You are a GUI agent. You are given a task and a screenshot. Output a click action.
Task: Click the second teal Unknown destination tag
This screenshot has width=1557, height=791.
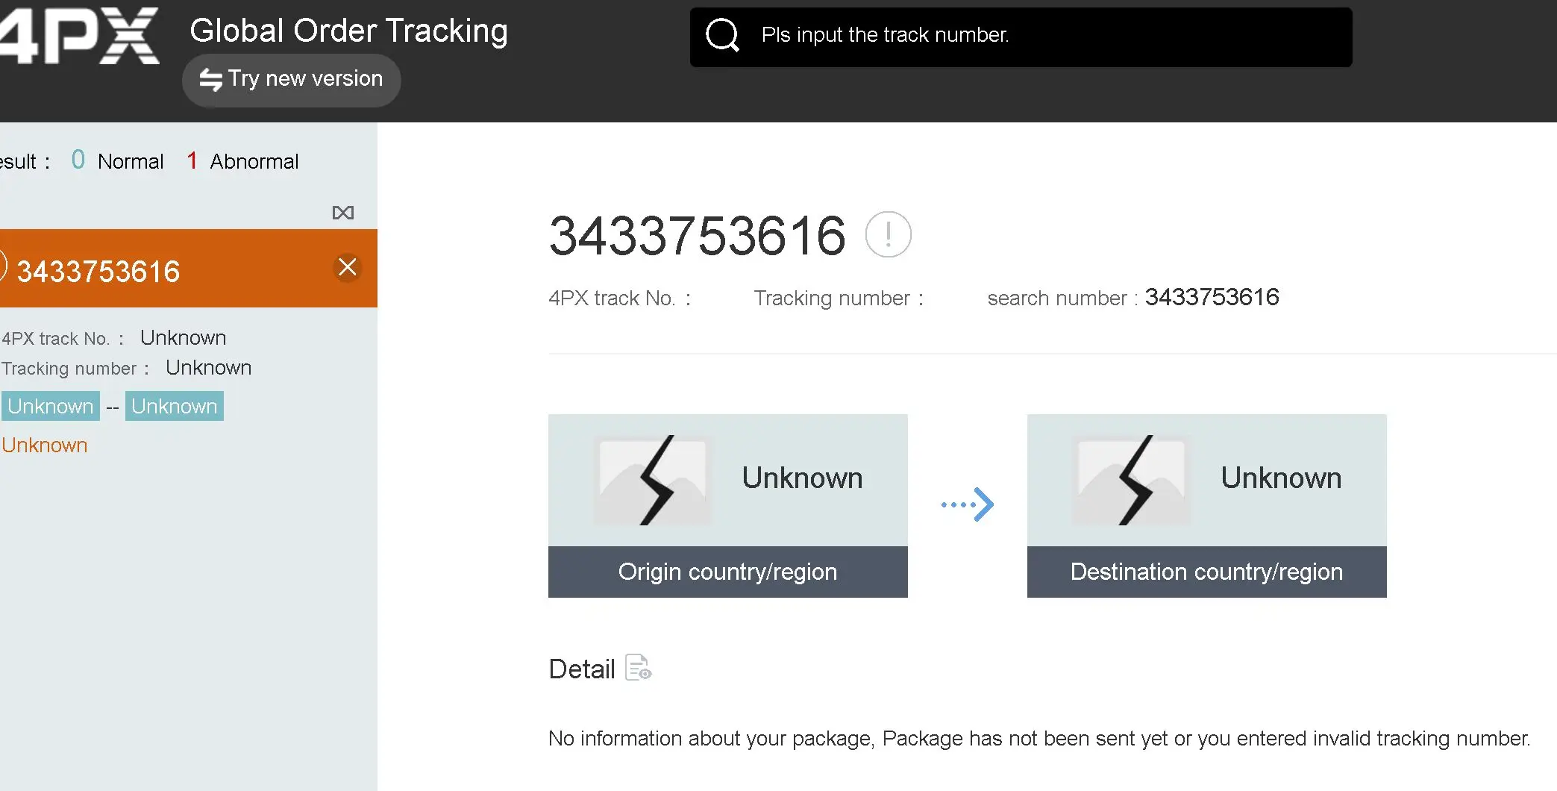tap(175, 406)
